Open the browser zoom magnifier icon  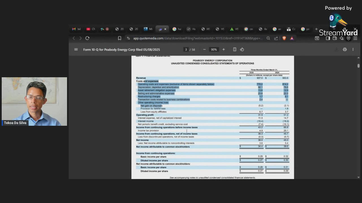point(268,38)
